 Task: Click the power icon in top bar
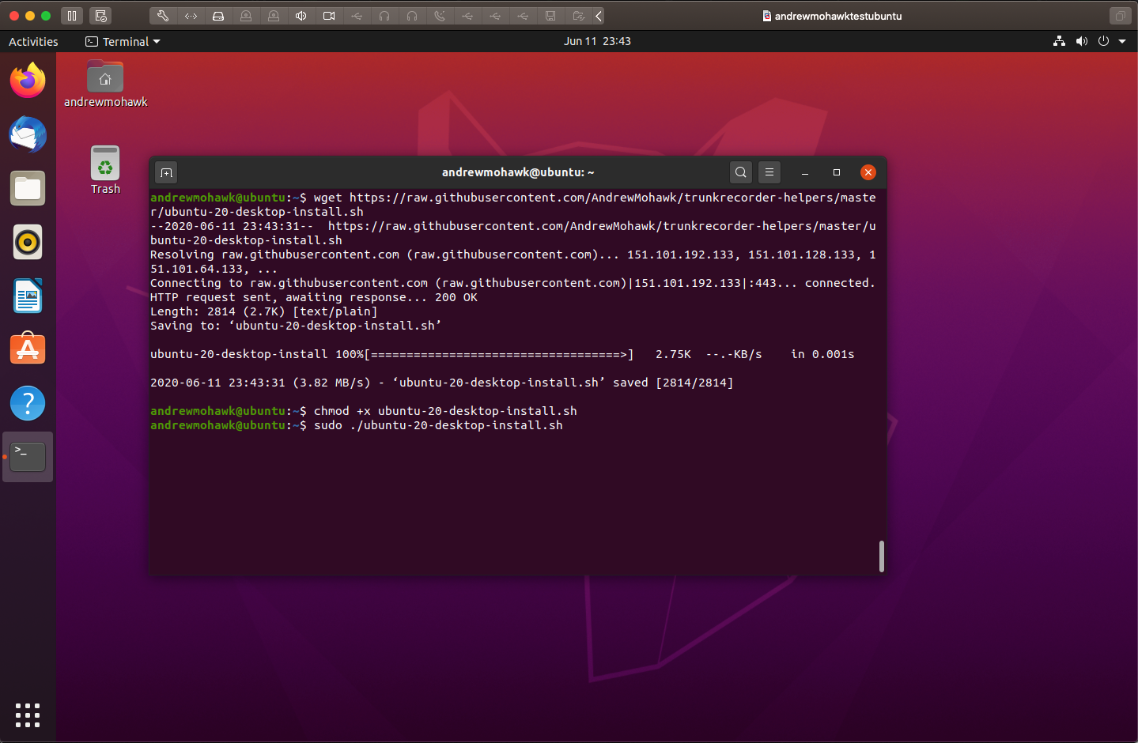1103,41
